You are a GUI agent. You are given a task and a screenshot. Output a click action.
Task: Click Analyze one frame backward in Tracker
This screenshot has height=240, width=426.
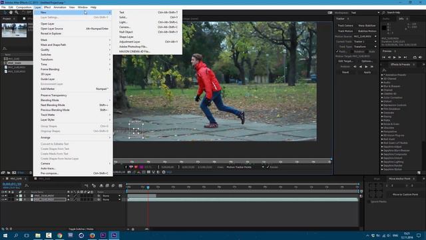(355, 67)
